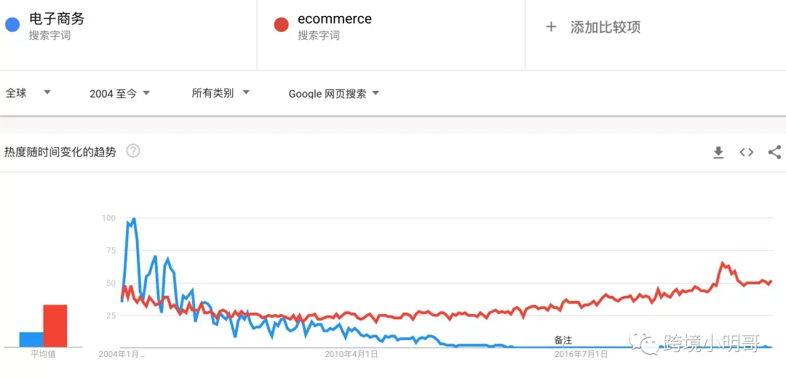
Task: Share the interest over time chart
Action: pyautogui.click(x=774, y=152)
